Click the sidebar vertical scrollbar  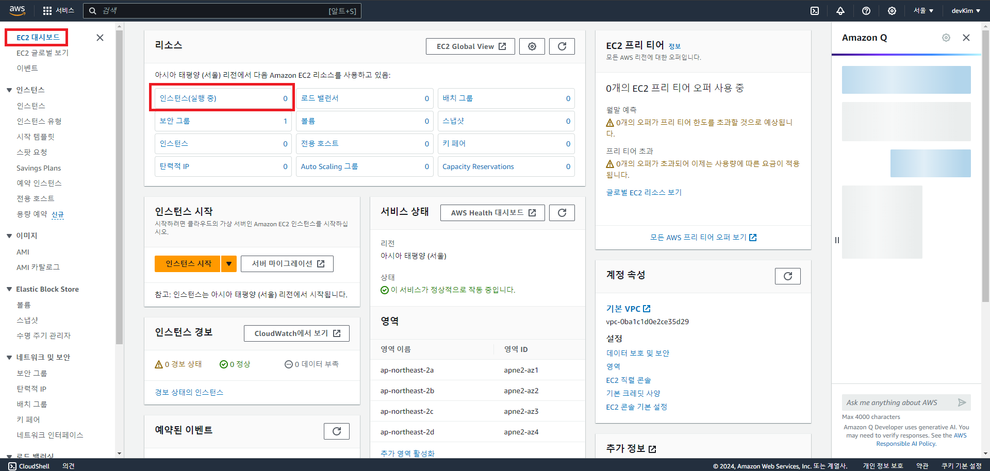tap(119, 187)
